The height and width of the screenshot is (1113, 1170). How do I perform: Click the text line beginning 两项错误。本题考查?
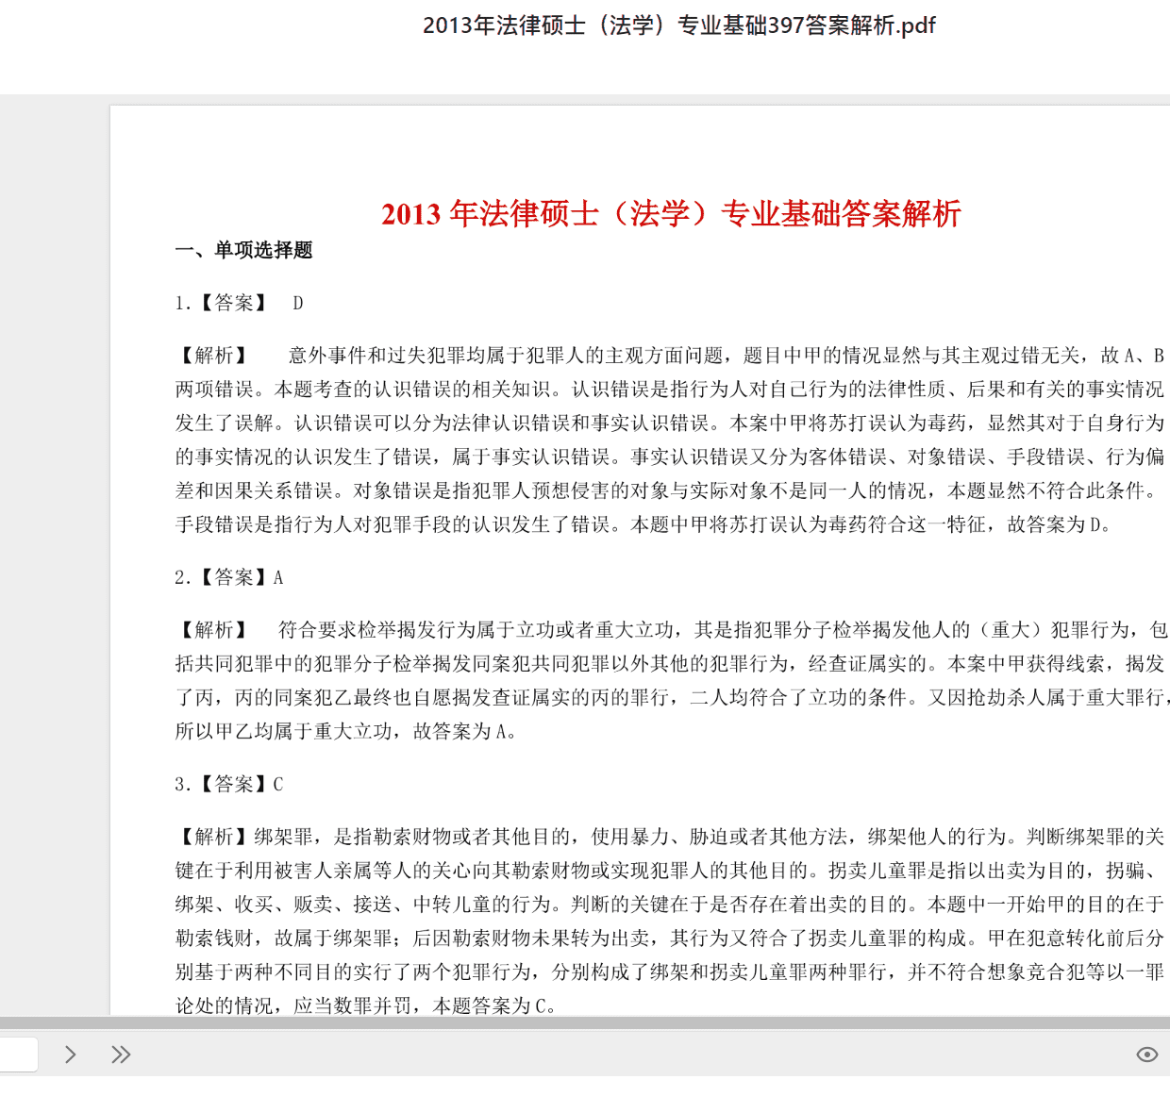pyautogui.click(x=670, y=390)
